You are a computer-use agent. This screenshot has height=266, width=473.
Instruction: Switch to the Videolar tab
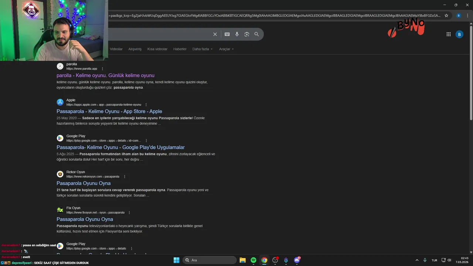click(x=116, y=49)
